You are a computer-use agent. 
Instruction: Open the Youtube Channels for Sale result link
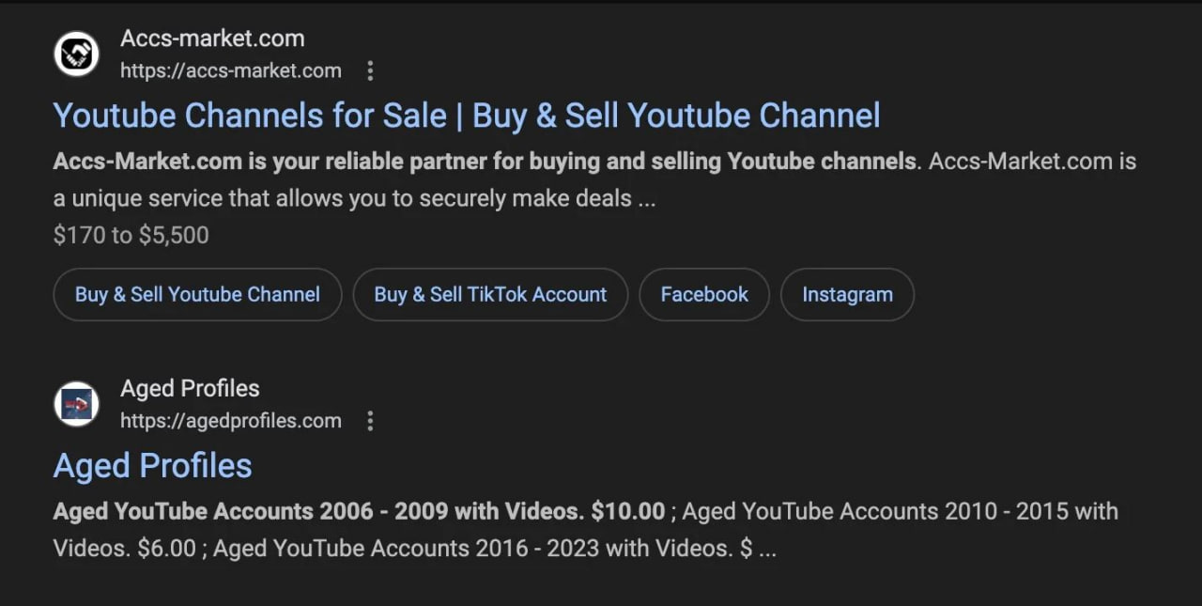point(466,115)
